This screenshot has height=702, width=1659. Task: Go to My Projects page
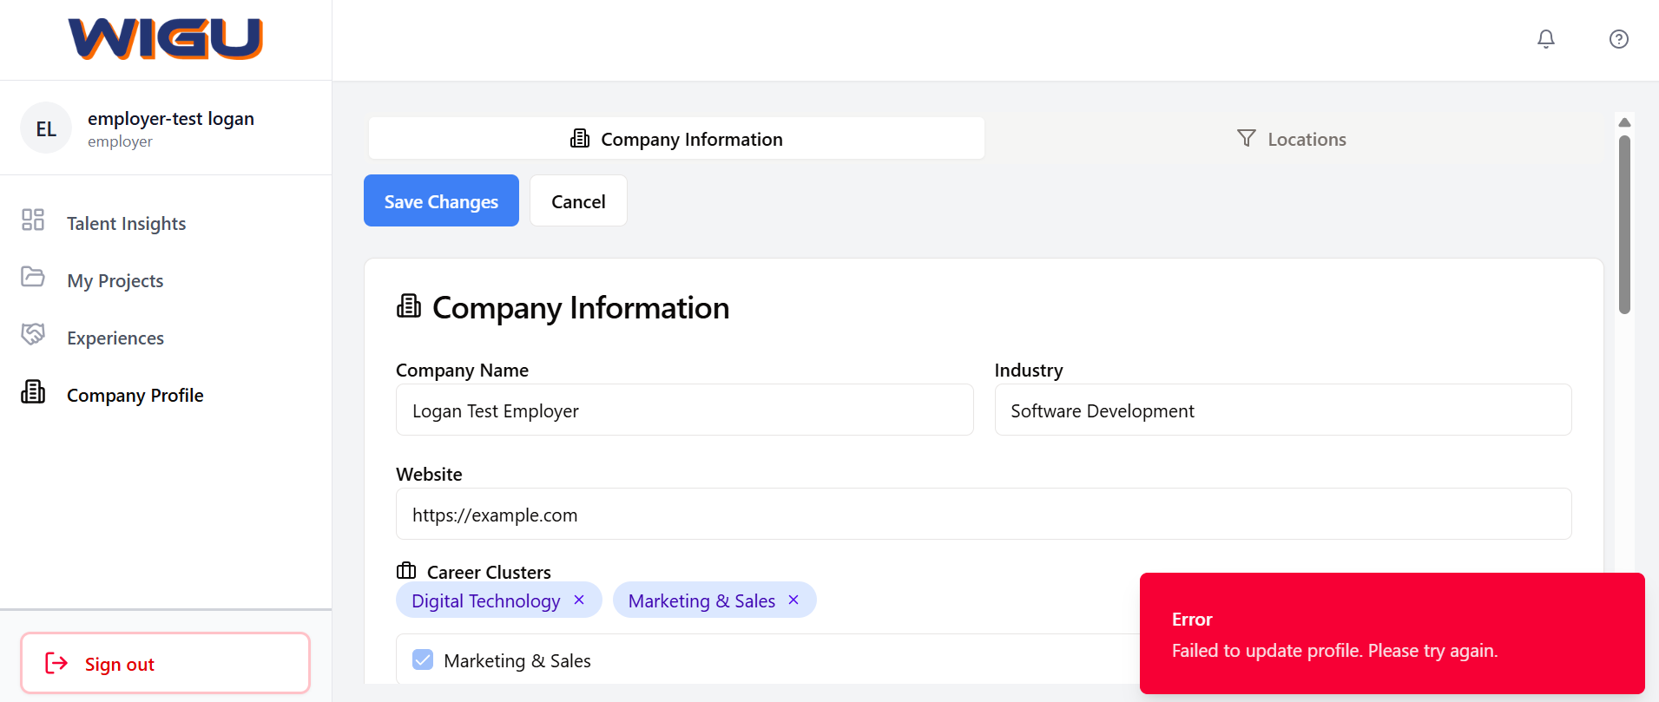coord(115,281)
